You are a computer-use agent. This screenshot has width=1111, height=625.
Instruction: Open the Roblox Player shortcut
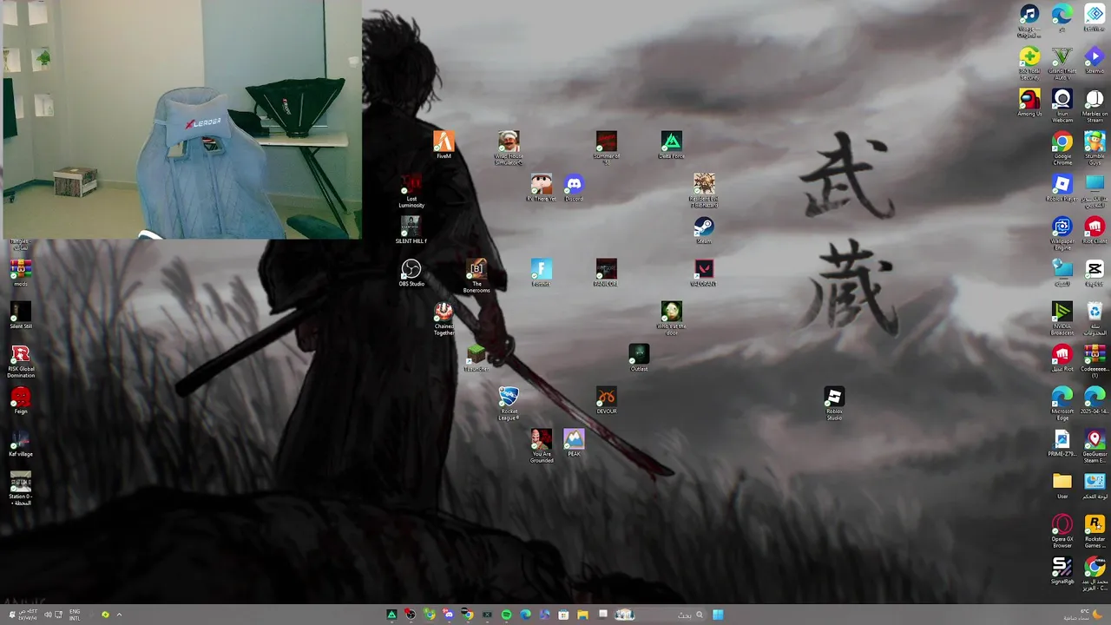click(x=1062, y=187)
